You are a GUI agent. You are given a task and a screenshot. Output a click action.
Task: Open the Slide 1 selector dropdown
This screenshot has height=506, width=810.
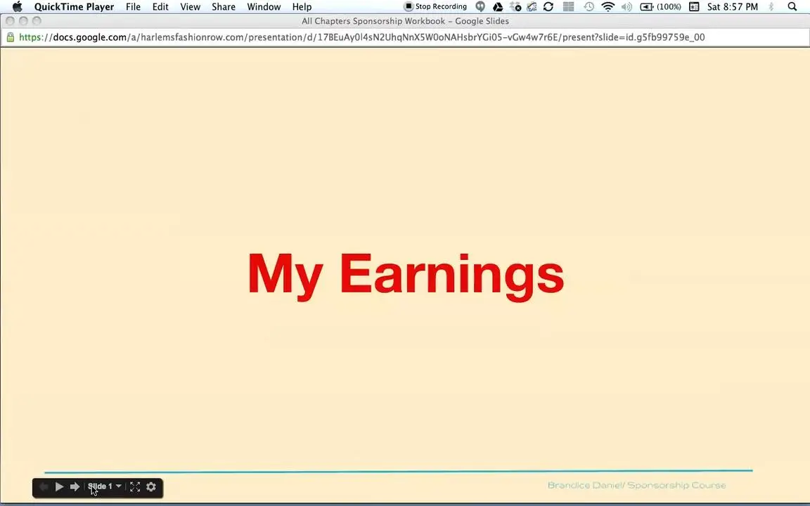[x=105, y=486]
